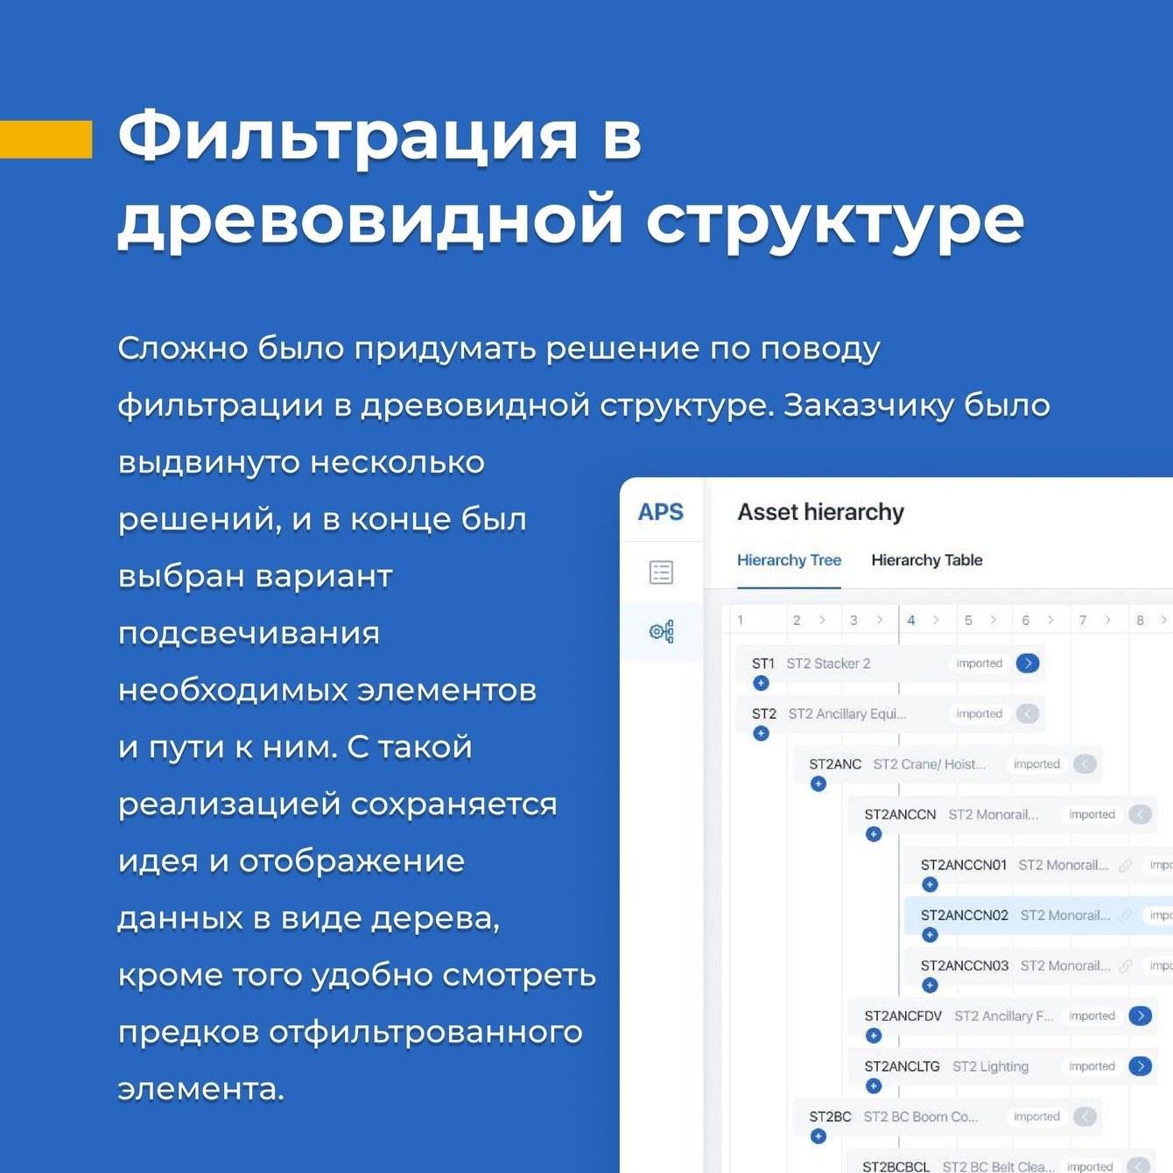
Task: Collapse the ST2 node with grey arrow
Action: (1028, 713)
